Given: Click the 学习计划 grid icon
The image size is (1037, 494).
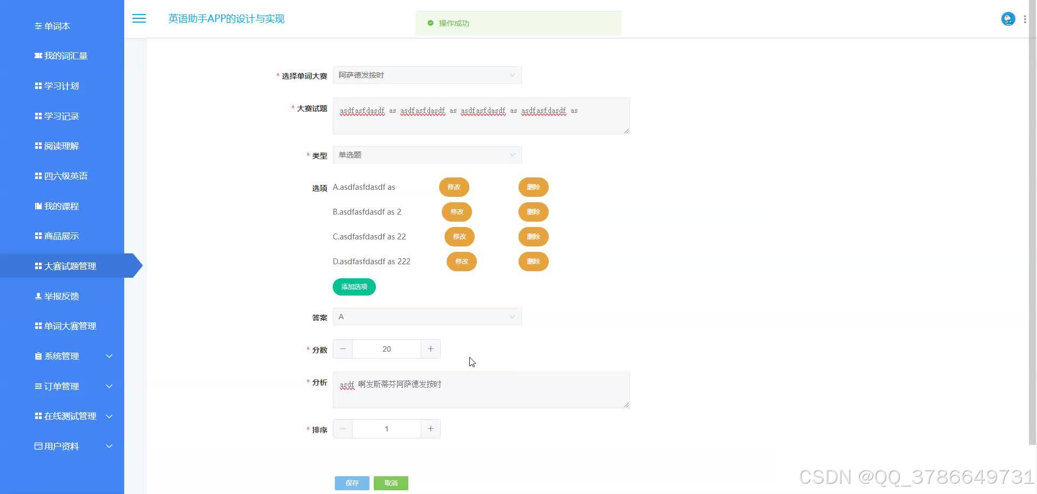Looking at the screenshot, I should 38,86.
